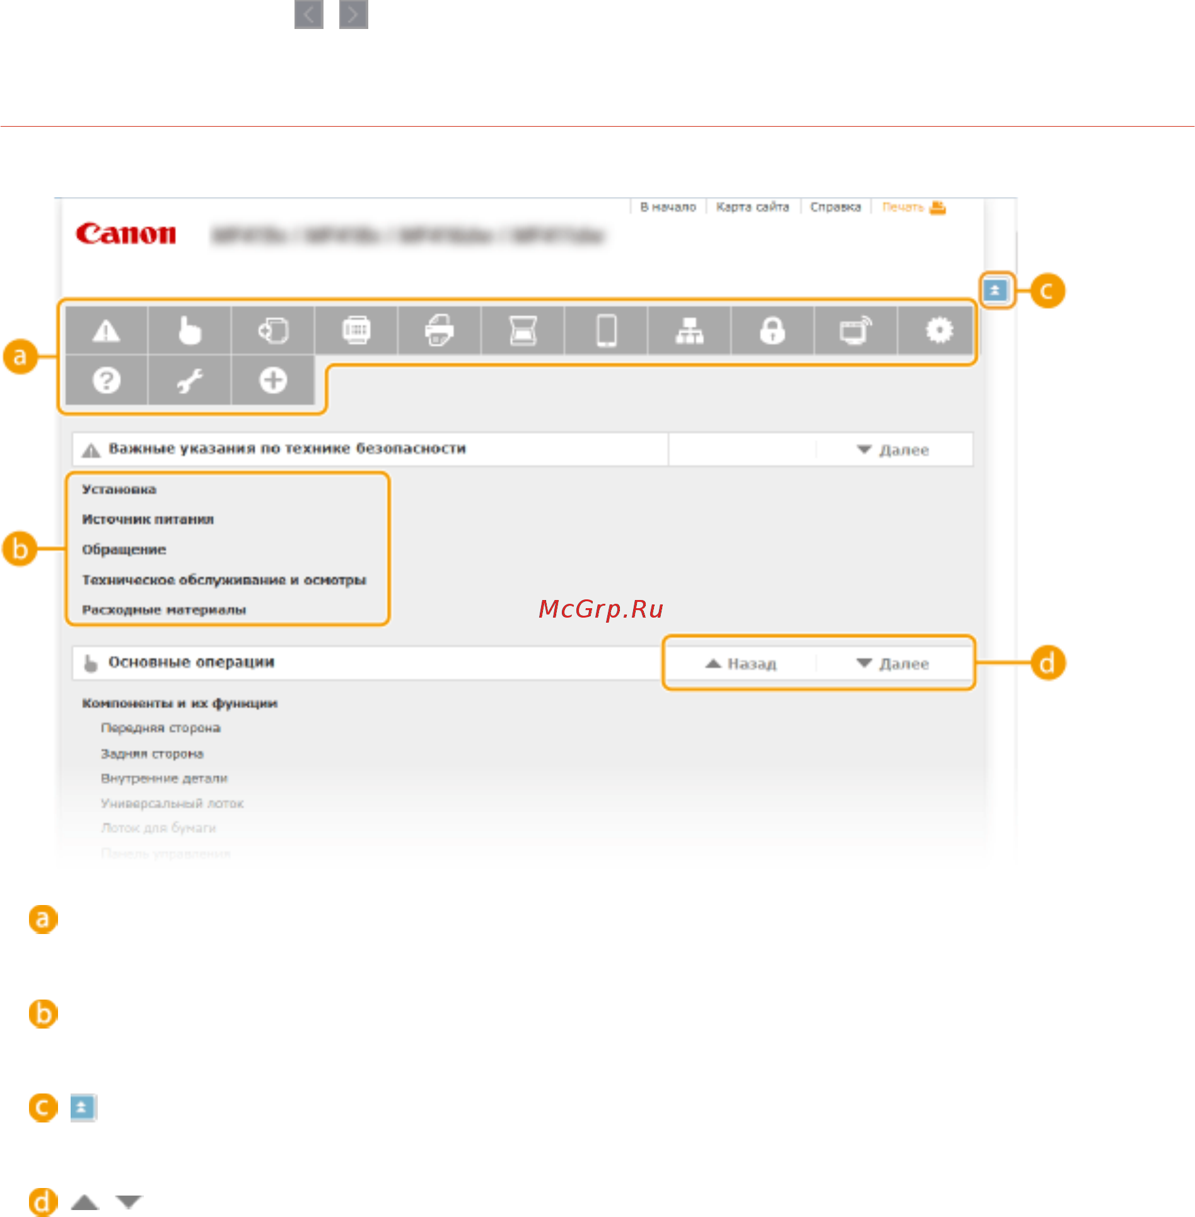Open the Лоток для бумаги subtopic

click(158, 828)
